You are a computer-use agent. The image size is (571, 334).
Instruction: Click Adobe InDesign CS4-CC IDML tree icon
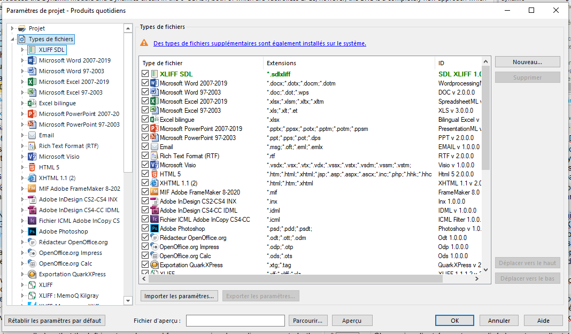click(x=32, y=211)
